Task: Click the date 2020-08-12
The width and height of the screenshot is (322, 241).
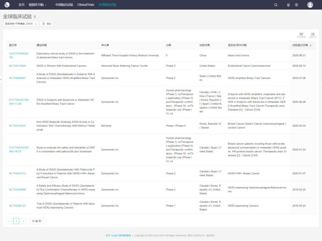Action: 299,66
